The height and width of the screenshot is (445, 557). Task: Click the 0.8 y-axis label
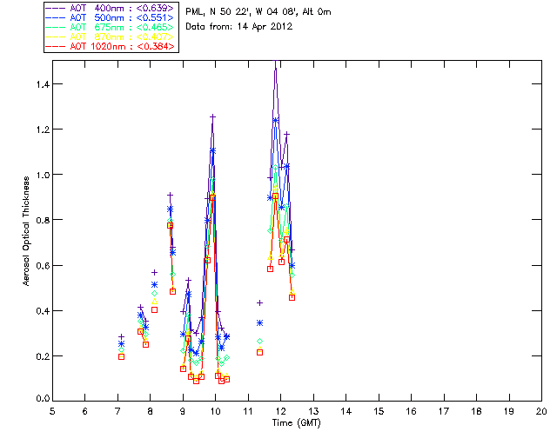tap(43, 221)
